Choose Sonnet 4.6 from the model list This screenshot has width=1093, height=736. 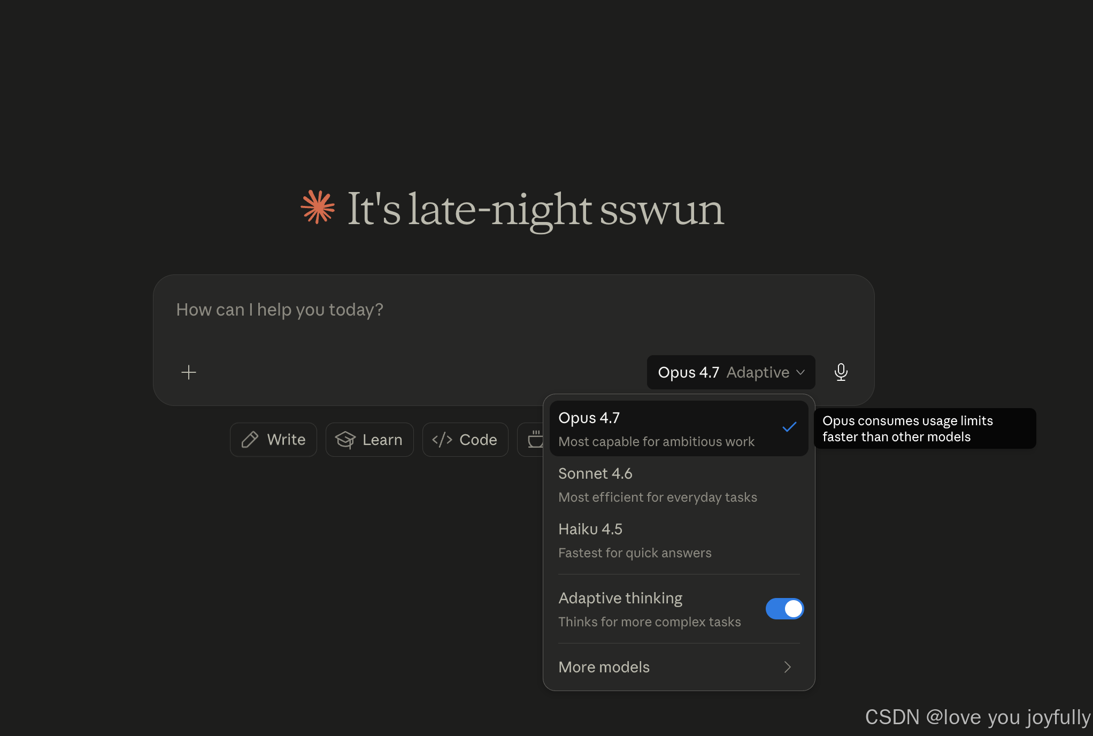(x=679, y=485)
